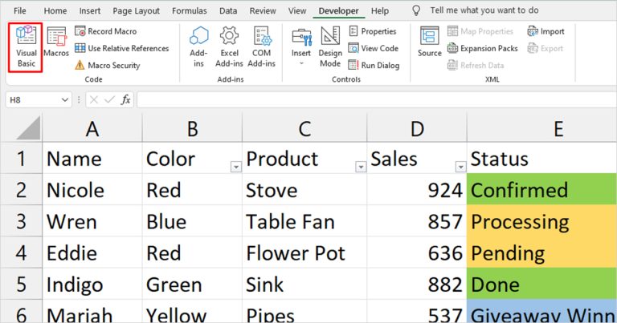
Task: Click the Insert Function fx button
Action: coord(125,100)
